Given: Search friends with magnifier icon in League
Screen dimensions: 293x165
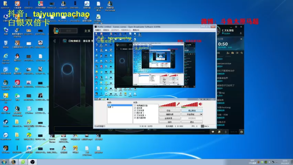Looking at the screenshot, I should tap(242, 53).
